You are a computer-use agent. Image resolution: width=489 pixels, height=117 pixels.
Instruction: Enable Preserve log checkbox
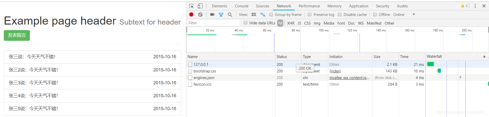310,14
